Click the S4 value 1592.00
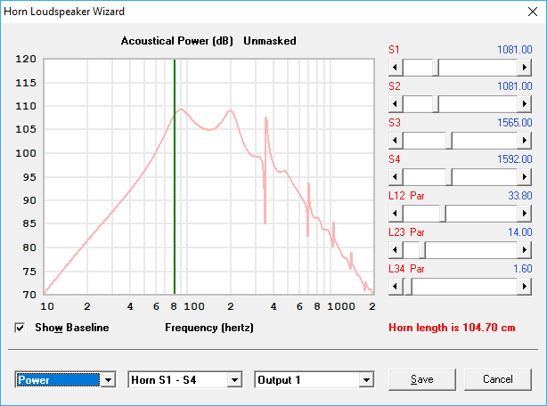This screenshot has height=406, width=547. coord(515,159)
